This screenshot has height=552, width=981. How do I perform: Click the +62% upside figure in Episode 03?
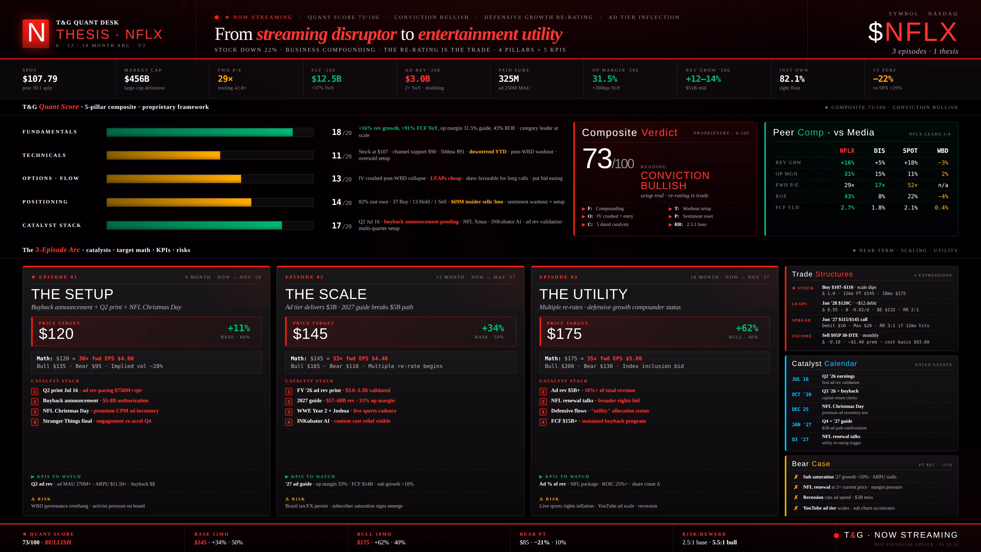click(747, 328)
